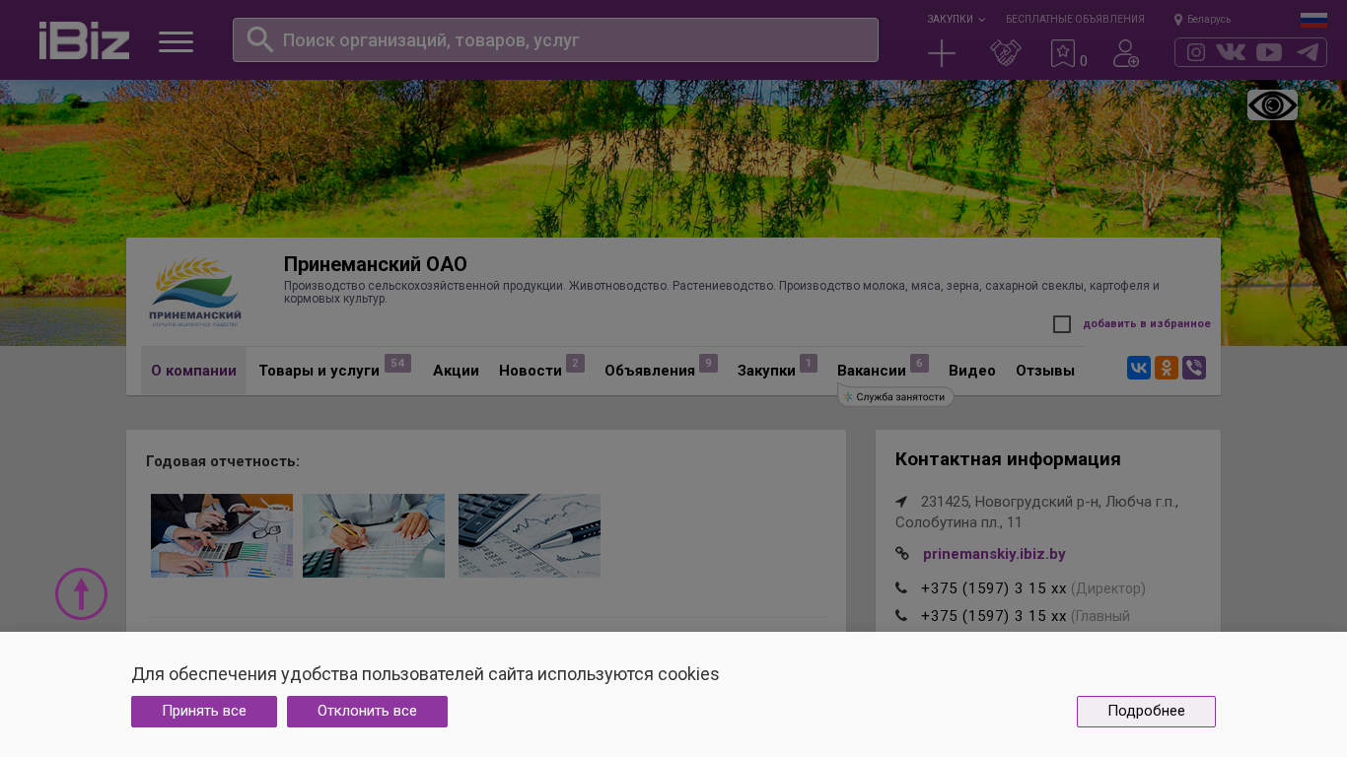Toggle the accessibility eye icon
Viewport: 1347px width, 757px height.
pyautogui.click(x=1272, y=104)
